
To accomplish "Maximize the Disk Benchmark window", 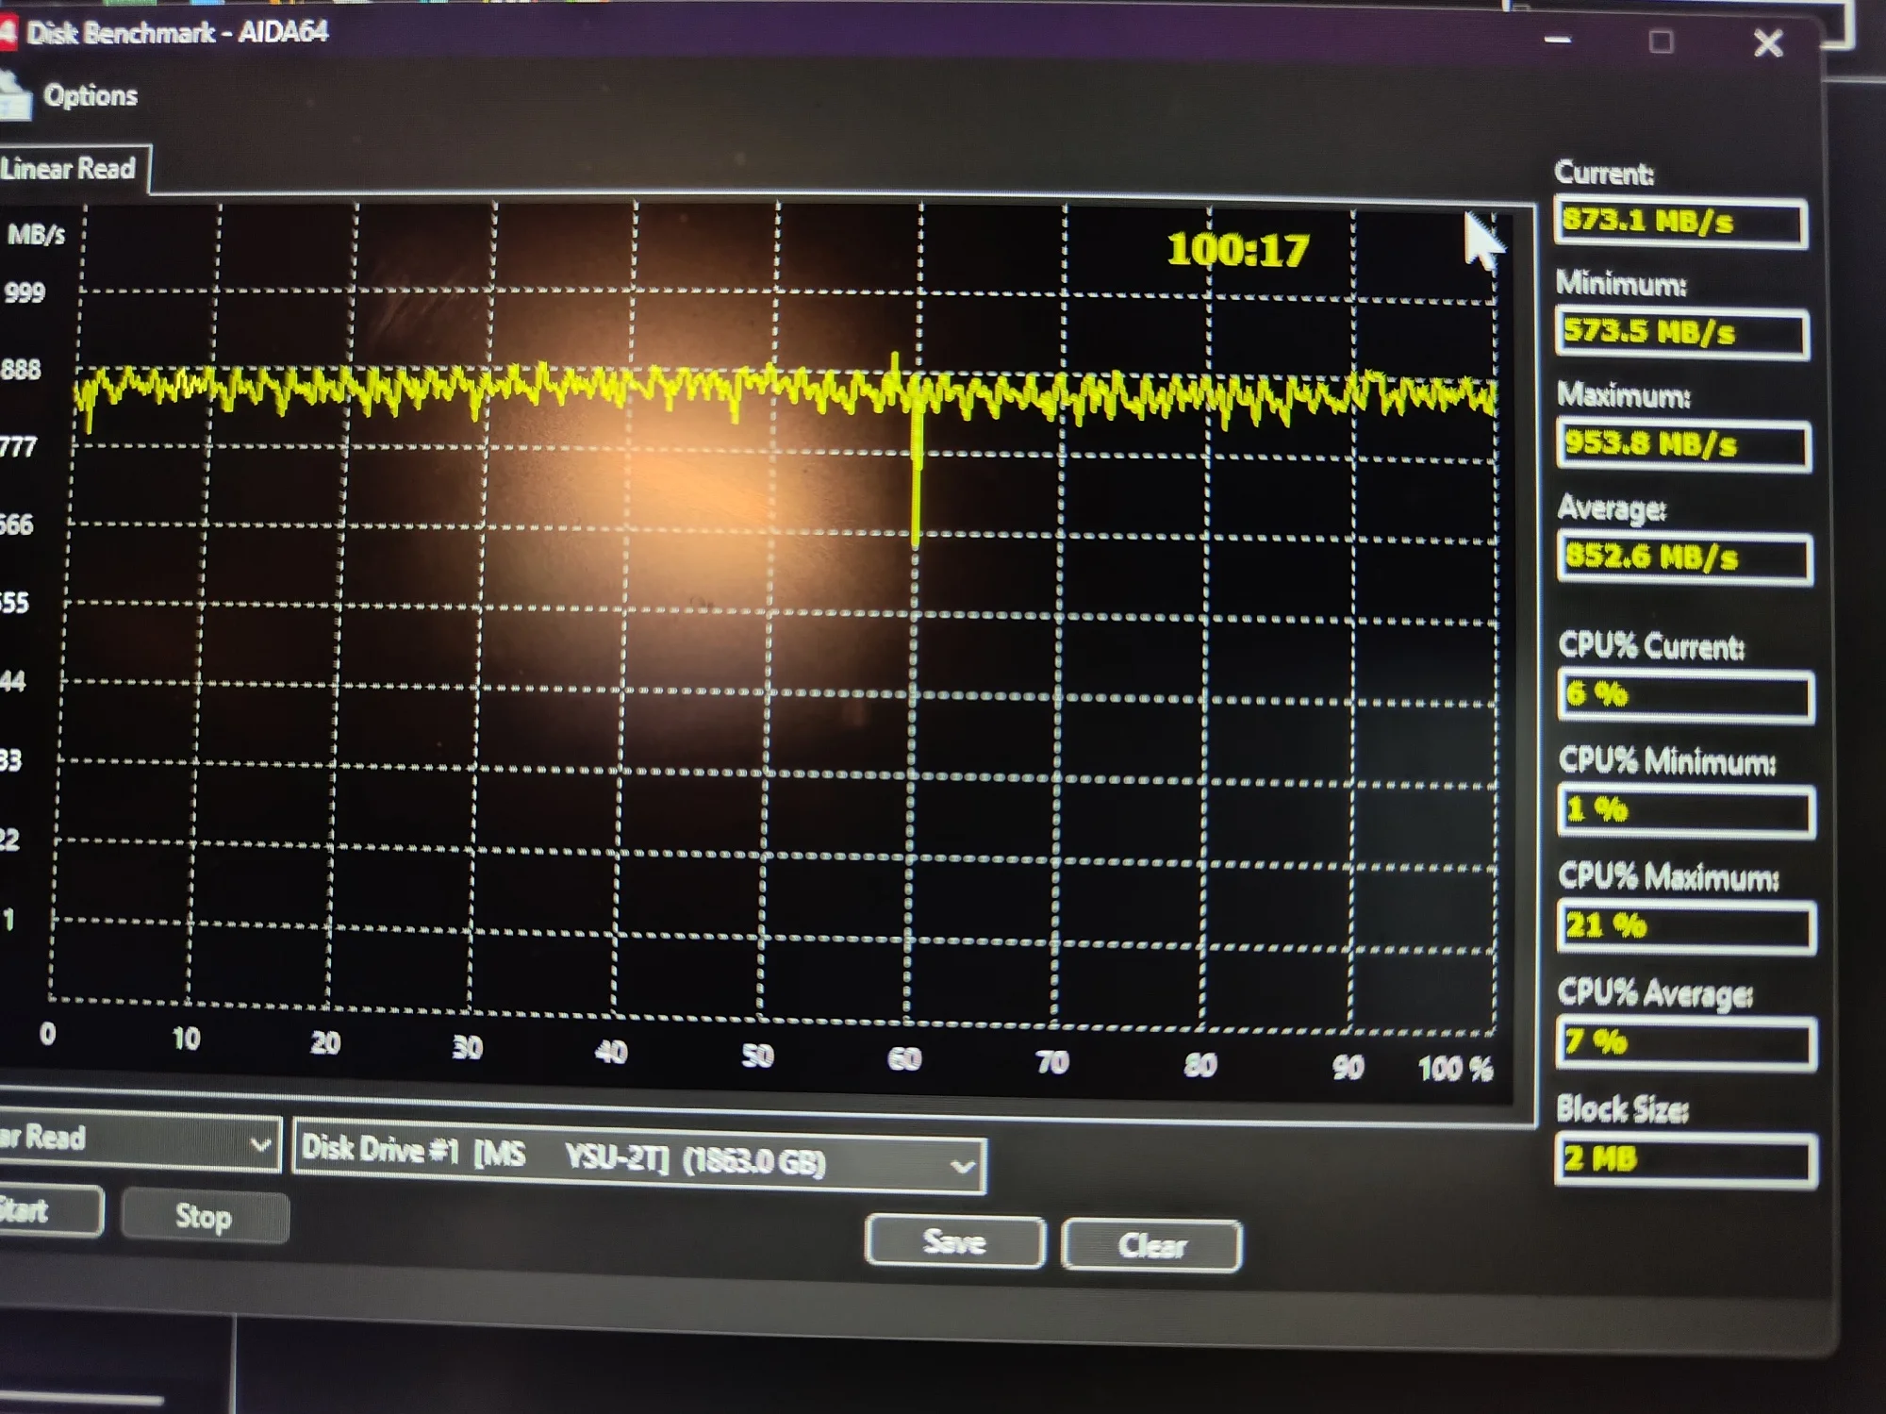I will (1662, 42).
